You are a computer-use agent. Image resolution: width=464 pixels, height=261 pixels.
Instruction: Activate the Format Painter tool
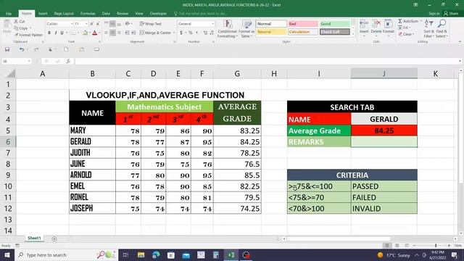tap(28, 35)
